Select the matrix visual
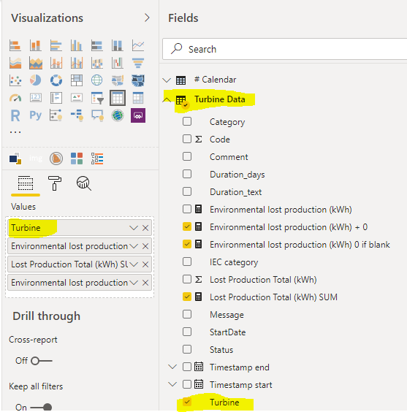407x412 pixels. click(138, 98)
